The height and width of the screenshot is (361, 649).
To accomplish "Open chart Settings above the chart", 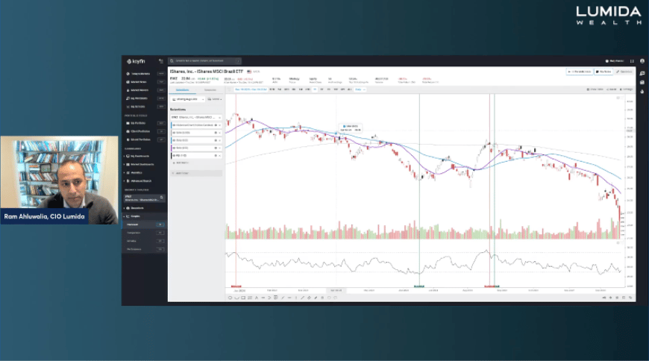I will (x=626, y=90).
